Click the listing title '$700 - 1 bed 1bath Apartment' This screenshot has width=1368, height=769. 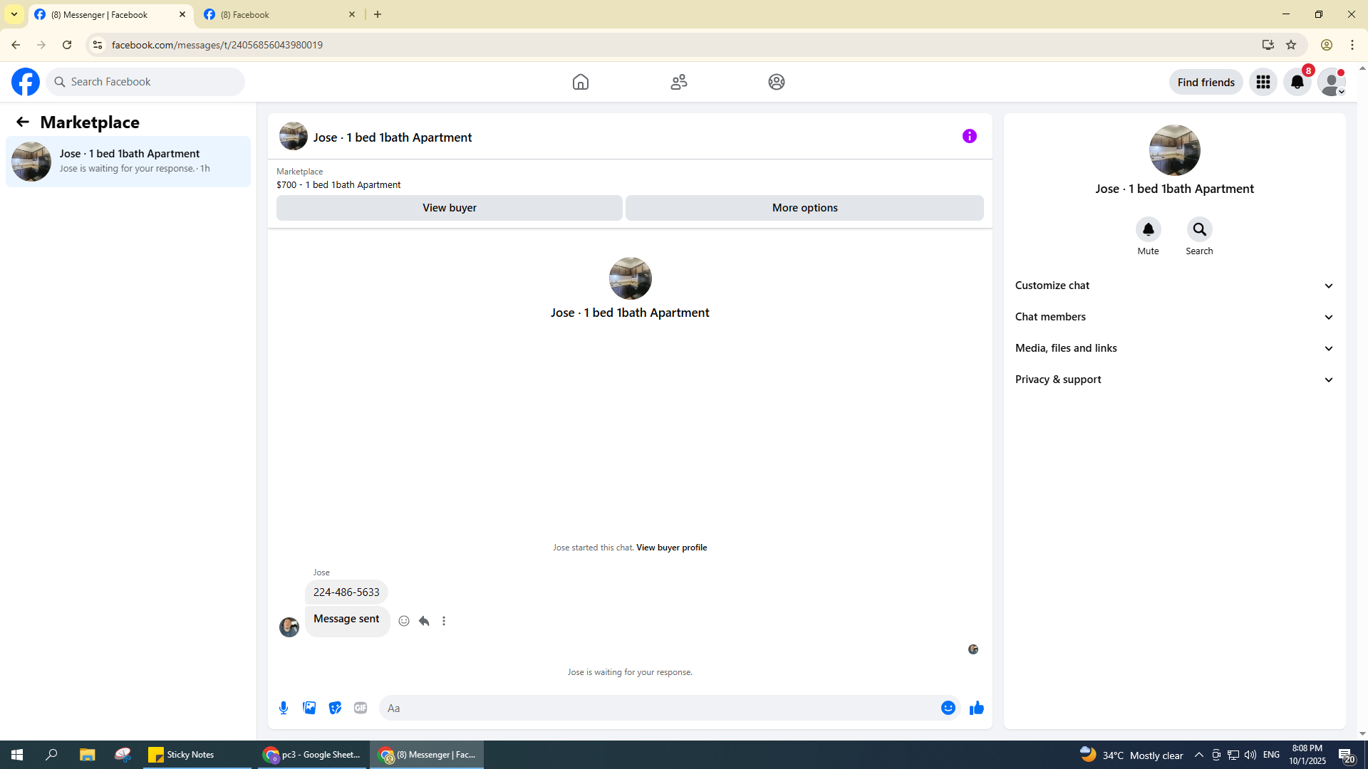(x=338, y=185)
